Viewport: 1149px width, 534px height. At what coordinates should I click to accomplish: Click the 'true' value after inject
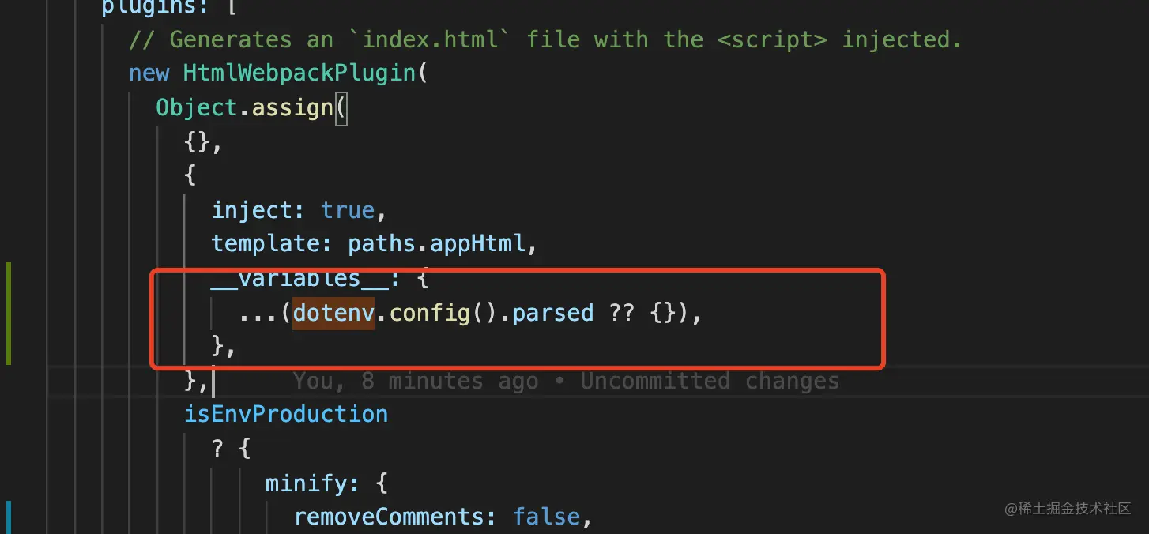click(347, 210)
